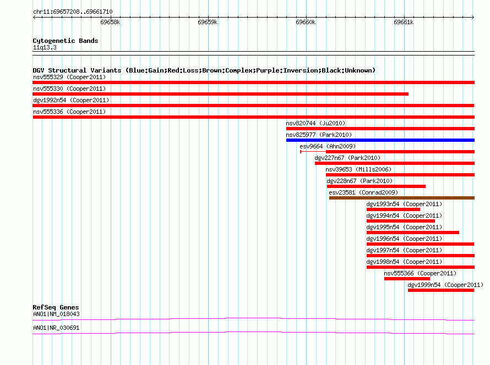Image resolution: width=490 pixels, height=365 pixels.
Task: Select the nsv555366 red bar
Action: click(407, 279)
